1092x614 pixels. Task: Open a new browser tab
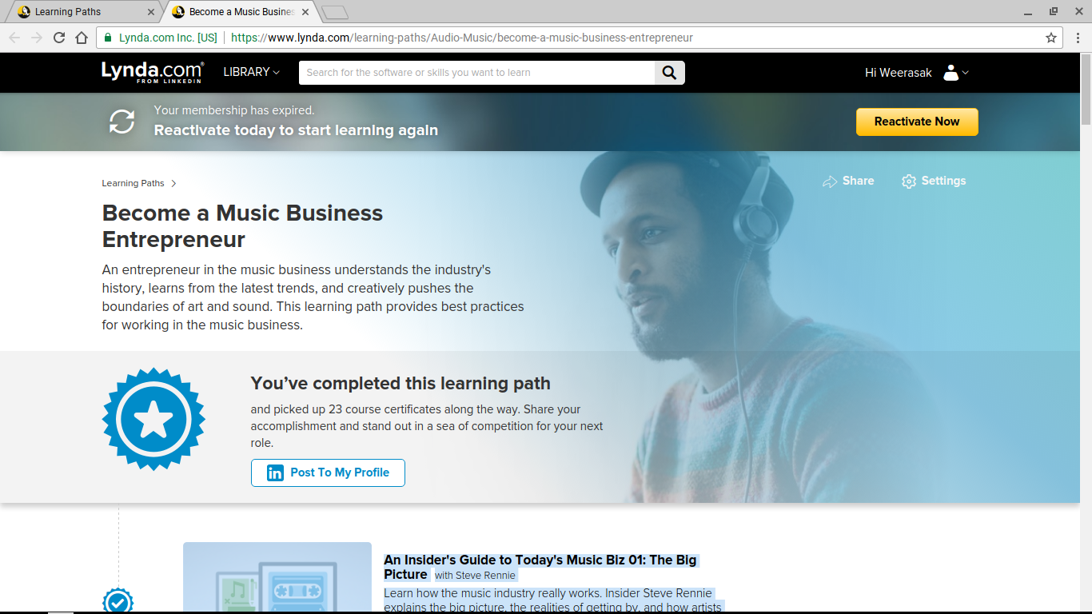(335, 12)
